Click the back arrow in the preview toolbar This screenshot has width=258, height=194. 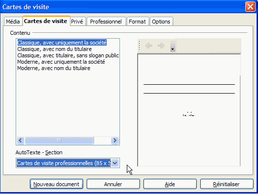click(x=149, y=46)
